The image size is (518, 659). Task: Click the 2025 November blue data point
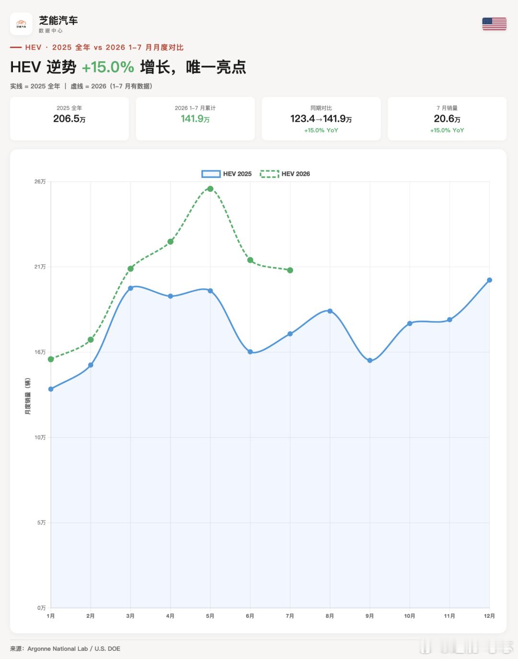pyautogui.click(x=449, y=319)
